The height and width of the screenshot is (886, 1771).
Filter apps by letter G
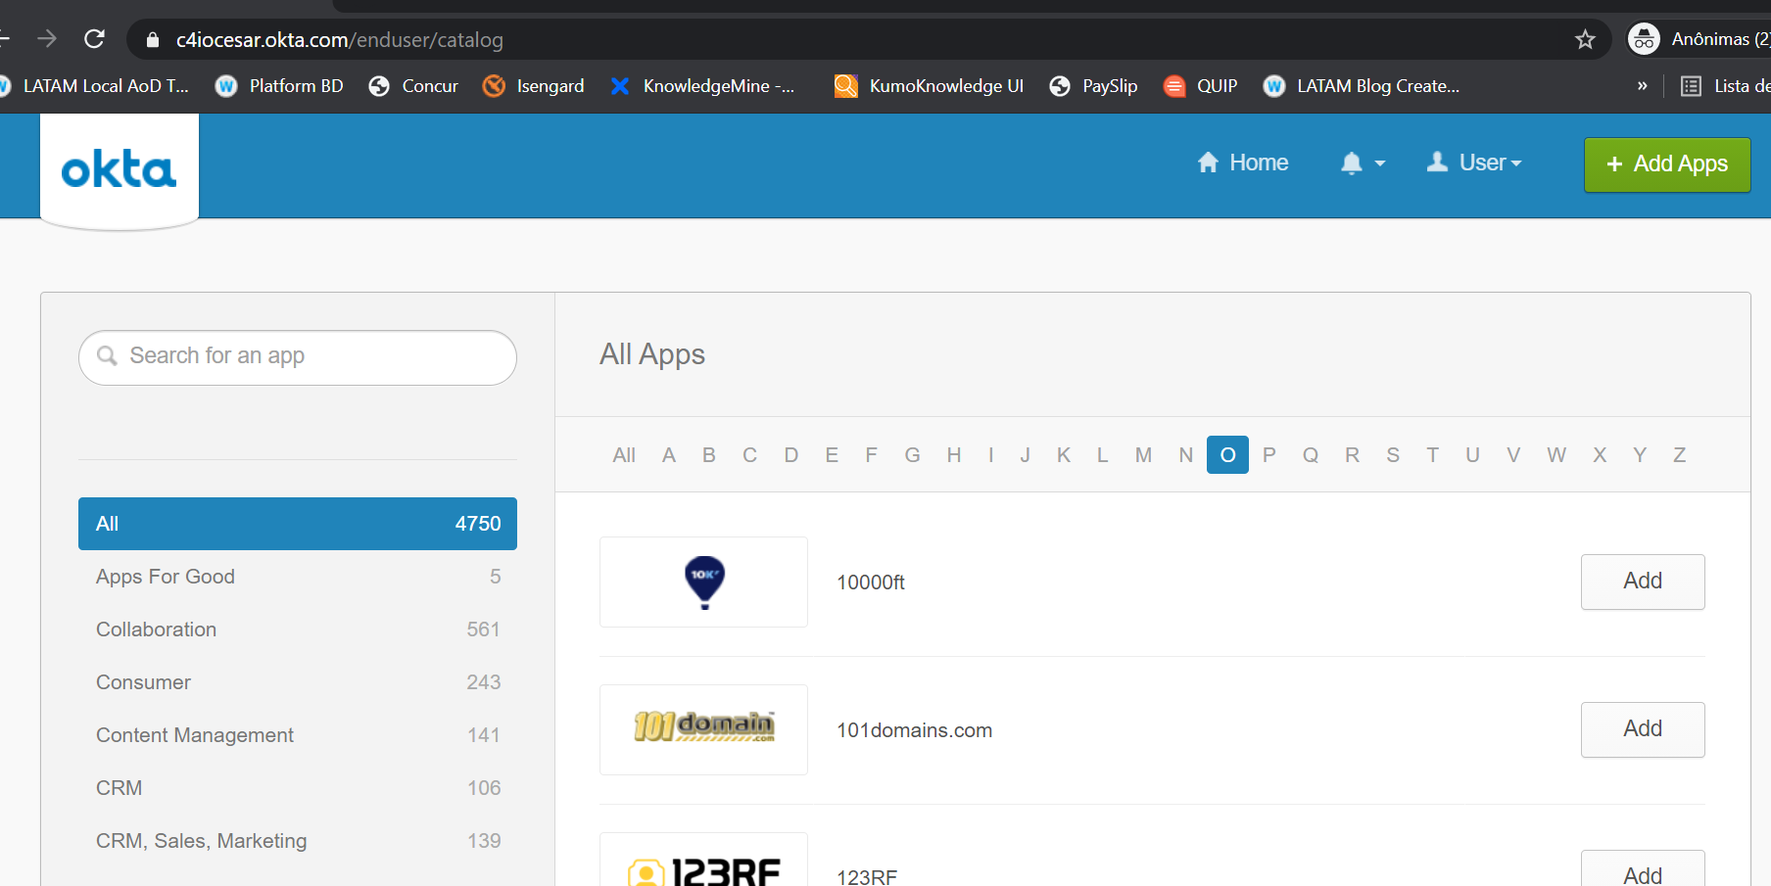912,455
